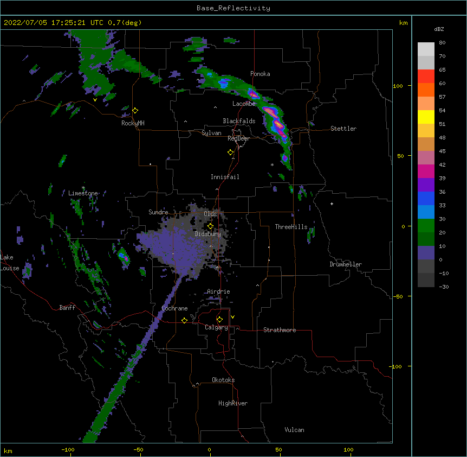
Task: Select the yellow diamond marker below Cochrane
Action: 184,320
